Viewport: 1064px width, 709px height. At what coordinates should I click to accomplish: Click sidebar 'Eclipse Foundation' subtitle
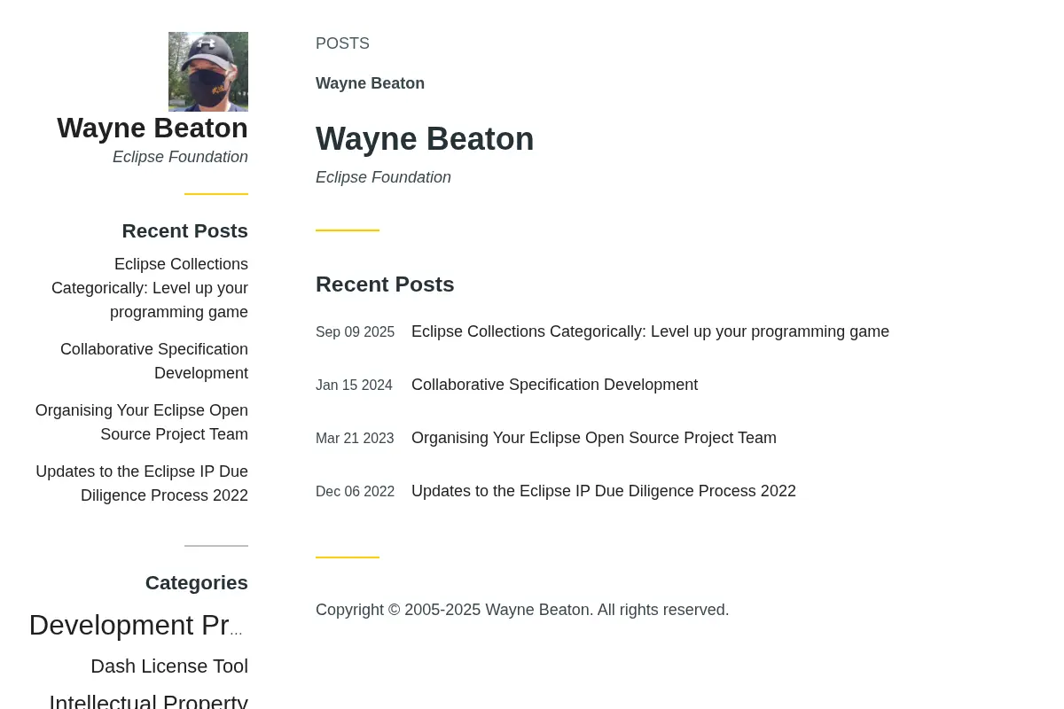pos(180,157)
